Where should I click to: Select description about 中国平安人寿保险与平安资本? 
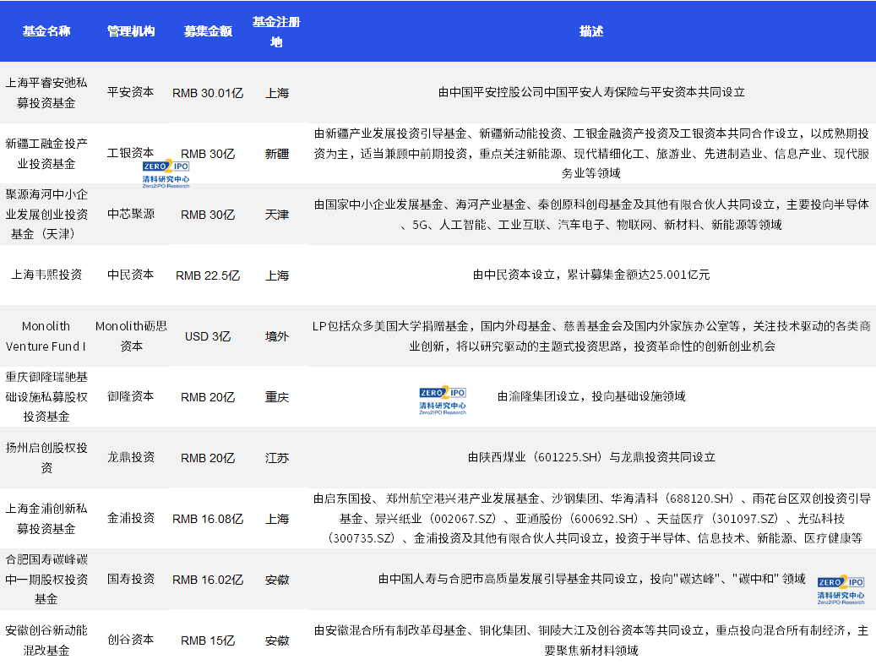click(591, 92)
